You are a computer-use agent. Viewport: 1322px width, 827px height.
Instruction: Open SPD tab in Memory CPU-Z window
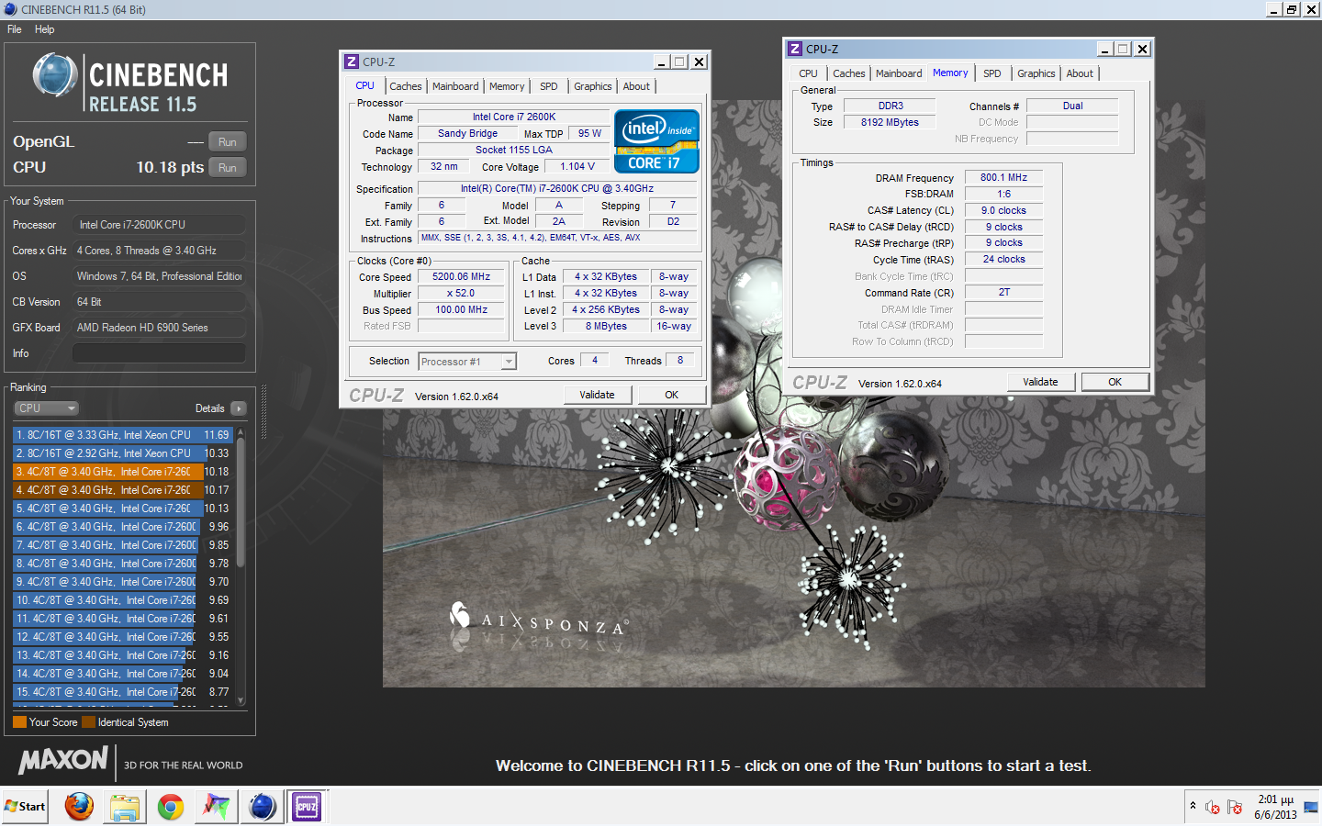(x=992, y=73)
